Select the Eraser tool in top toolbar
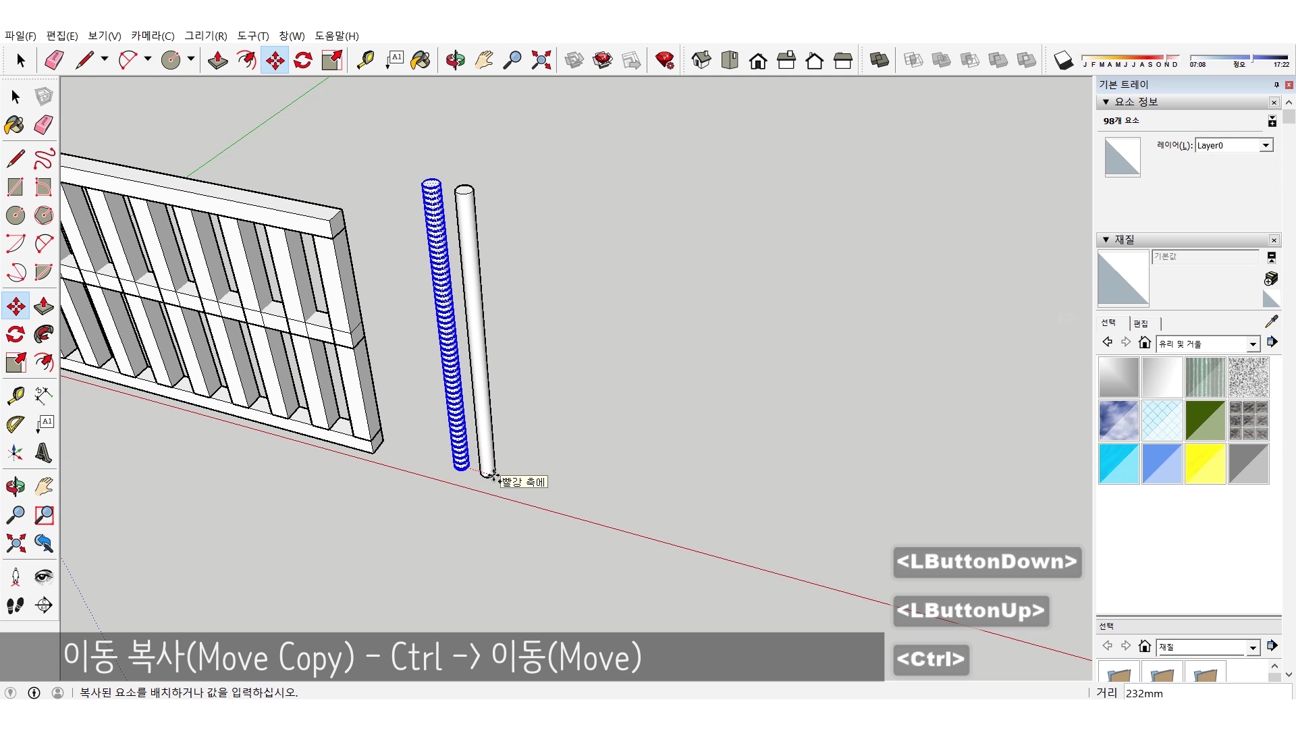Viewport: 1296px width, 729px height. coord(54,61)
